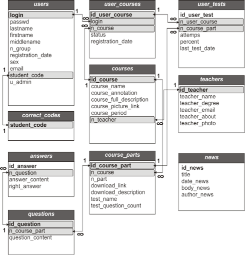Select id_teacher field in teachers table

(x=211, y=90)
